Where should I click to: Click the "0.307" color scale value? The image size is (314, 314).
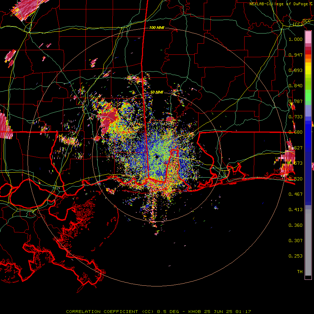(x=296, y=241)
